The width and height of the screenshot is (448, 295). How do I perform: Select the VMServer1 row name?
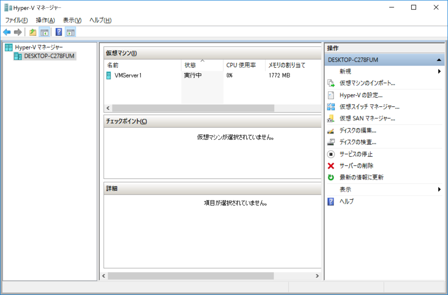pyautogui.click(x=128, y=76)
